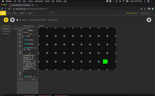The image size is (155, 96).
Task: Open the p5 File dropdown menu
Action: (9, 13)
